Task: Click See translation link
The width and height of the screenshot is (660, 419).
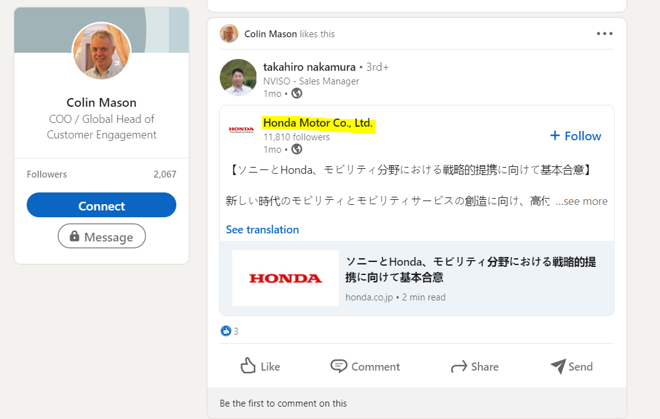Action: click(262, 230)
